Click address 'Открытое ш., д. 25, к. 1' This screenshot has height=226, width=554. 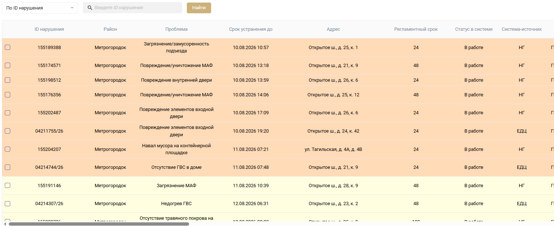pos(333,48)
